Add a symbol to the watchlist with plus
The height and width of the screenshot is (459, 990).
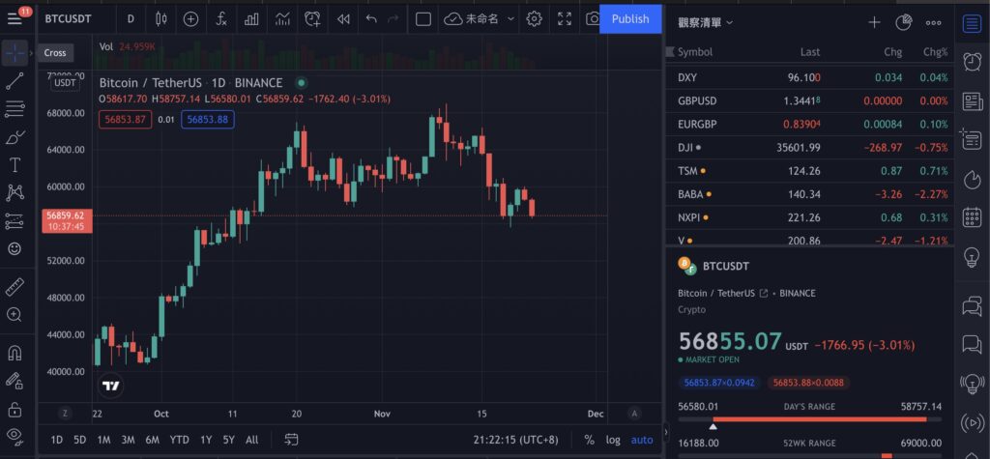point(874,23)
